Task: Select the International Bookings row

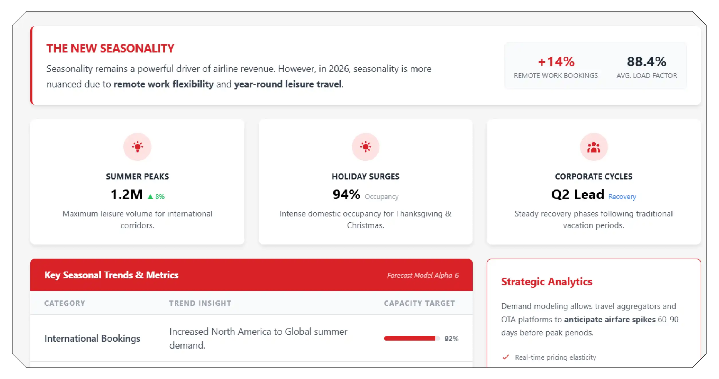Action: point(92,339)
